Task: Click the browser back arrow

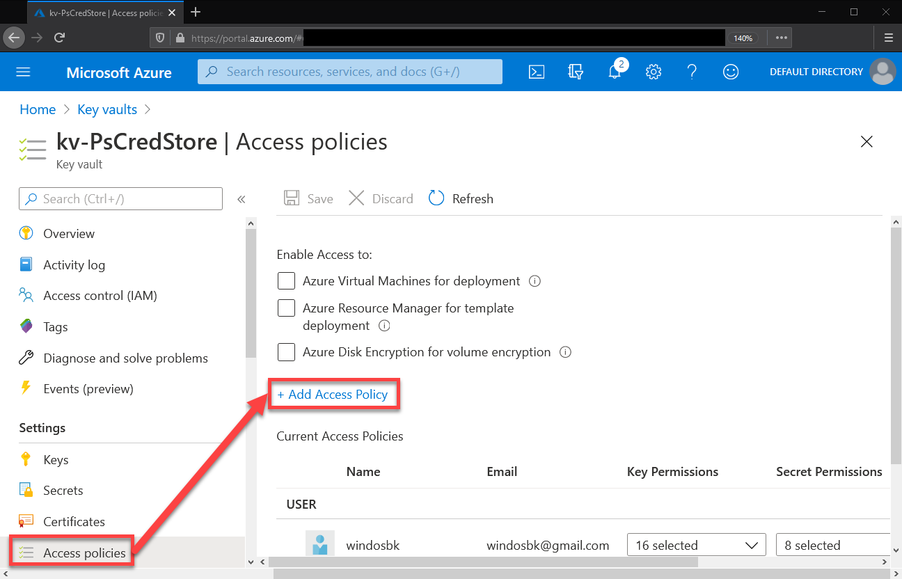Action: [x=13, y=38]
